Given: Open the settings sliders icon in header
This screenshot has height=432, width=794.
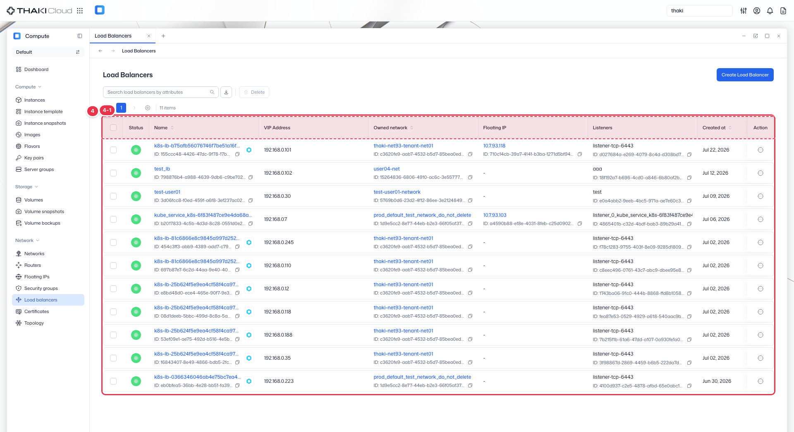Looking at the screenshot, I should tap(744, 11).
